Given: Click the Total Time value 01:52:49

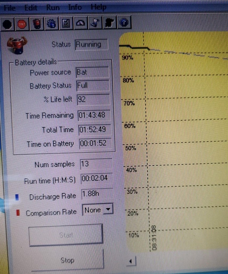Looking at the screenshot, I should coord(95,130).
